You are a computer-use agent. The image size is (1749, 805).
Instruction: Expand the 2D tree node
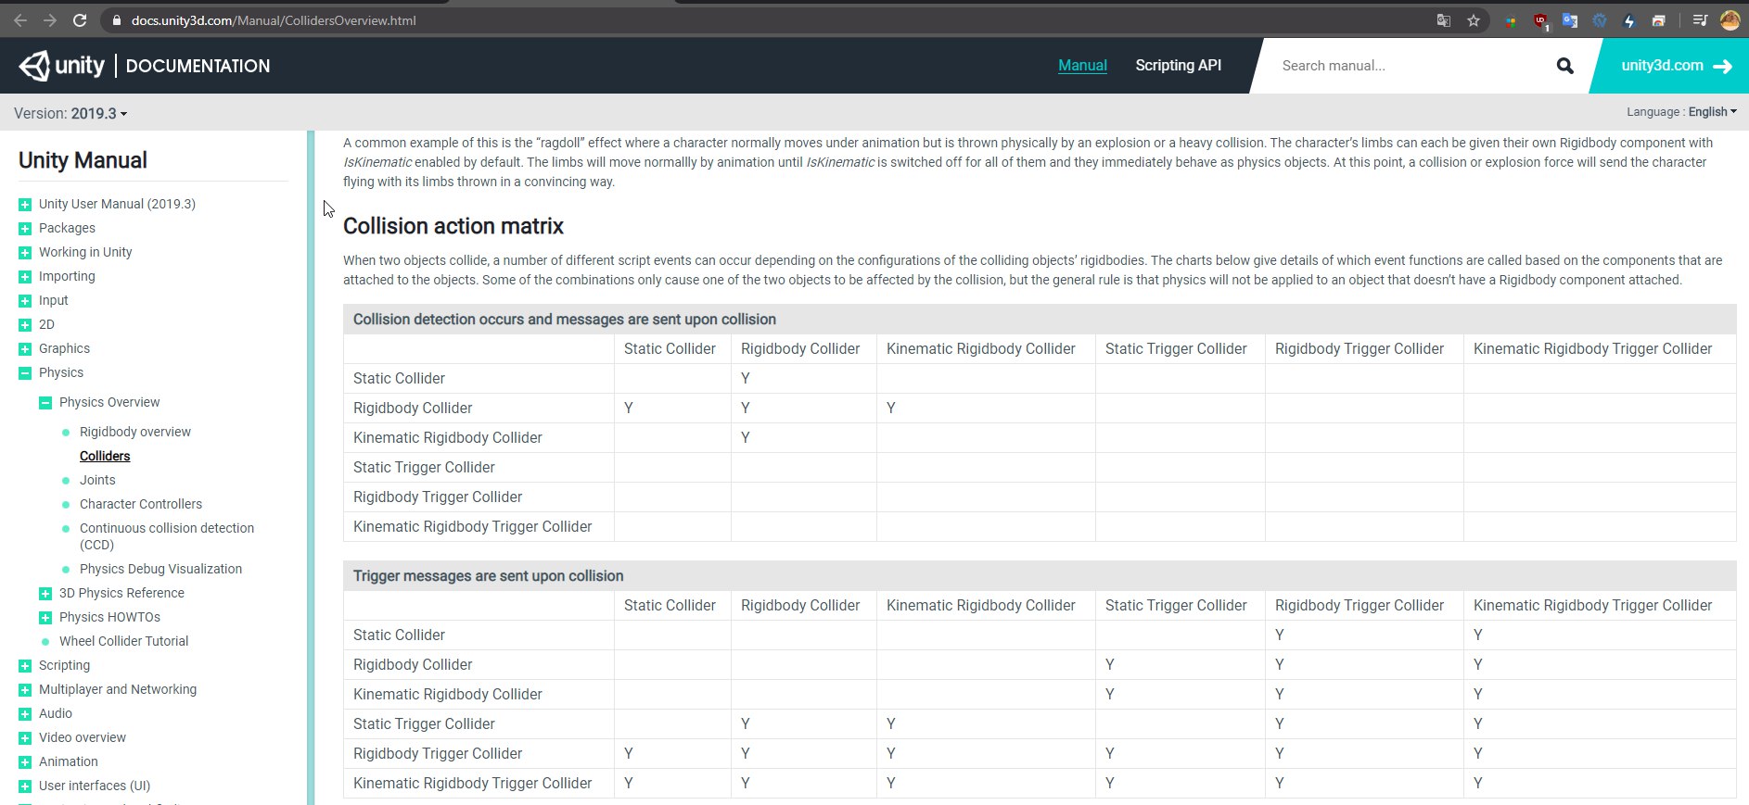(25, 325)
